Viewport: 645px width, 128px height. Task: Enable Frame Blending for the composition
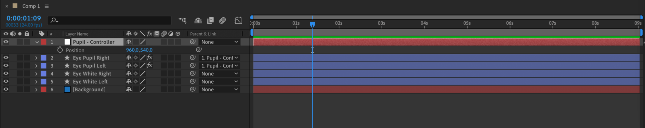point(210,21)
